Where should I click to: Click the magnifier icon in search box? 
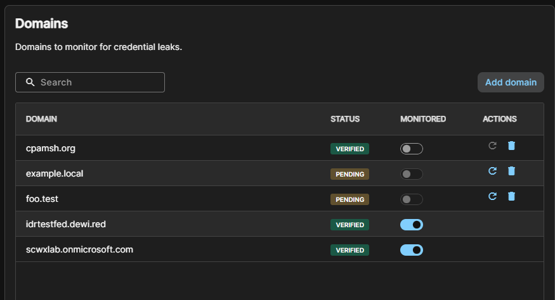click(30, 82)
